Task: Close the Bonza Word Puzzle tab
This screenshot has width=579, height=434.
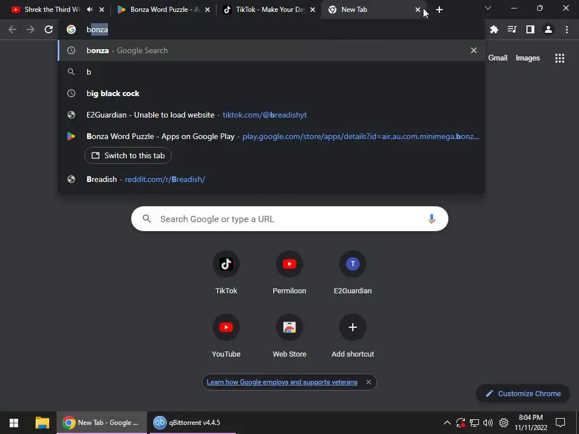Action: click(208, 10)
